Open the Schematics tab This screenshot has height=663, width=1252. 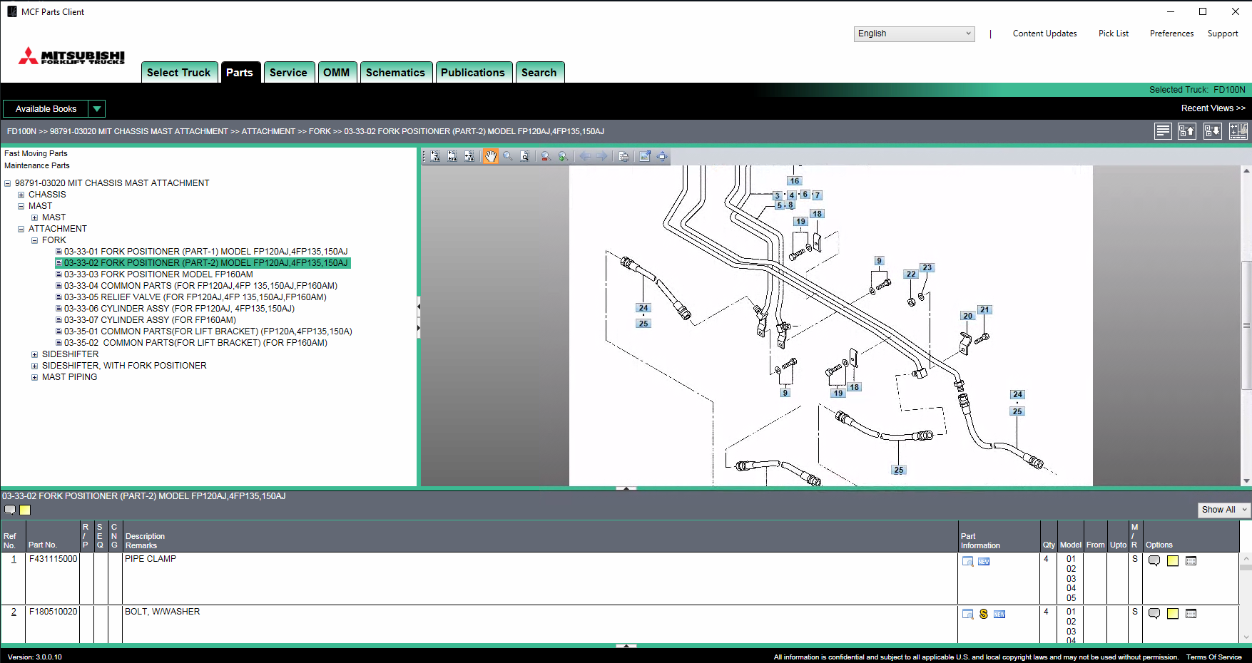click(x=395, y=73)
